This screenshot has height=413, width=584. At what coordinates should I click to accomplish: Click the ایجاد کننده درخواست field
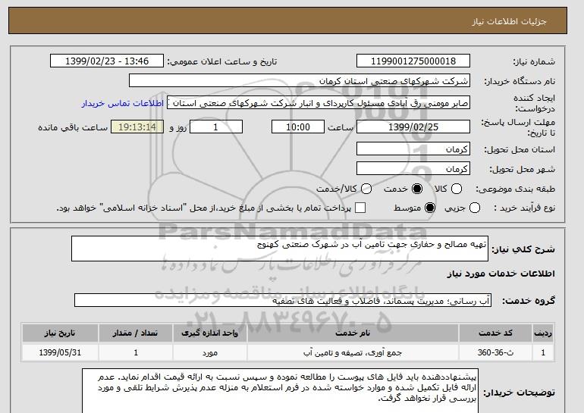point(319,103)
